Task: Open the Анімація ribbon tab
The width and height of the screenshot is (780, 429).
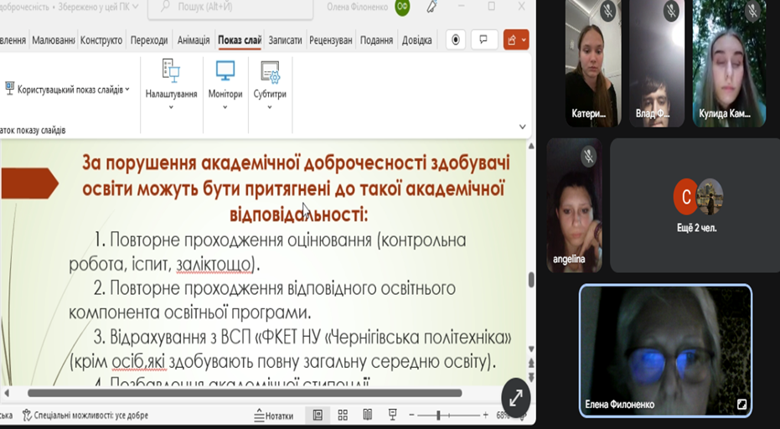Action: click(194, 39)
